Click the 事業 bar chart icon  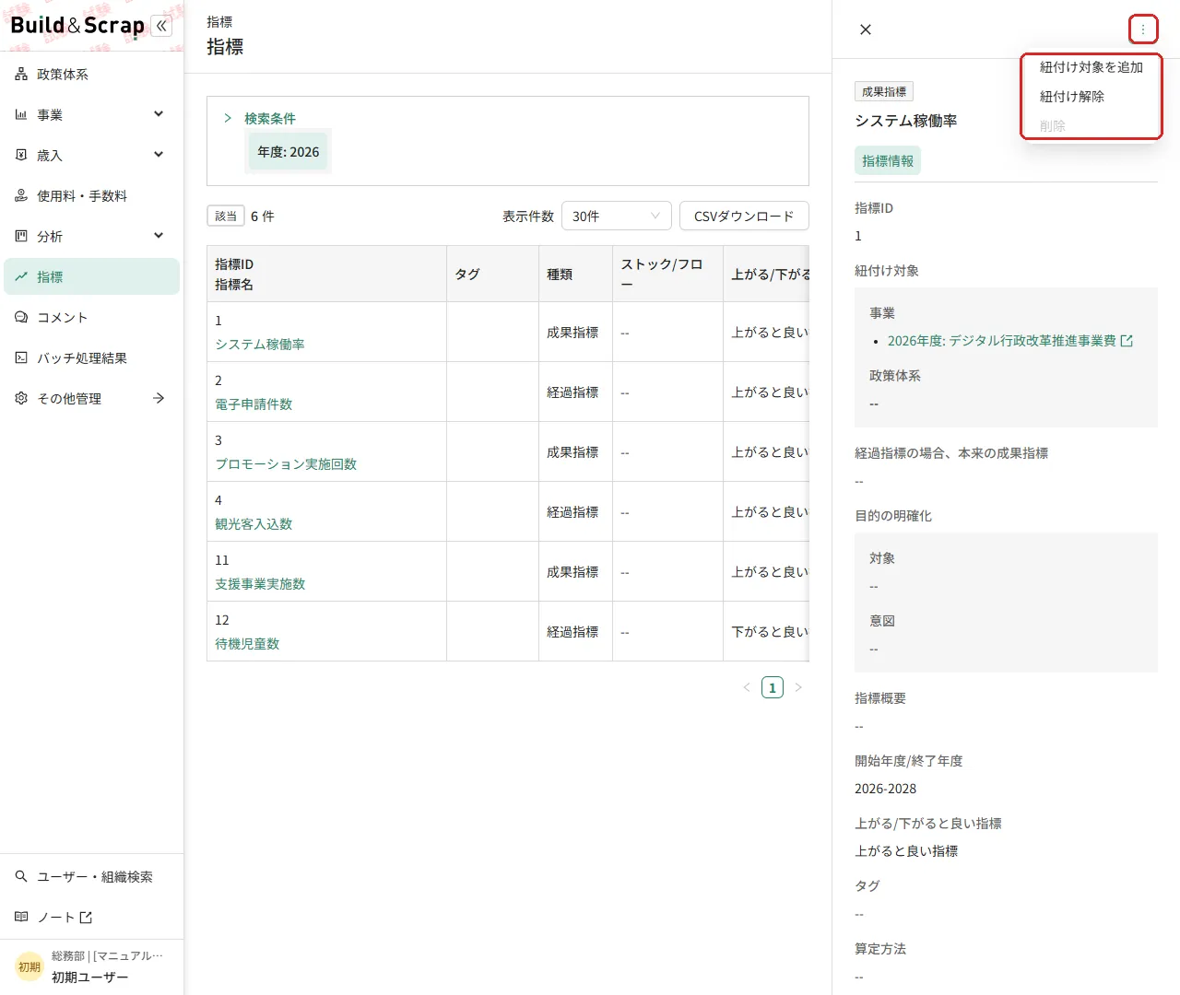(x=21, y=114)
